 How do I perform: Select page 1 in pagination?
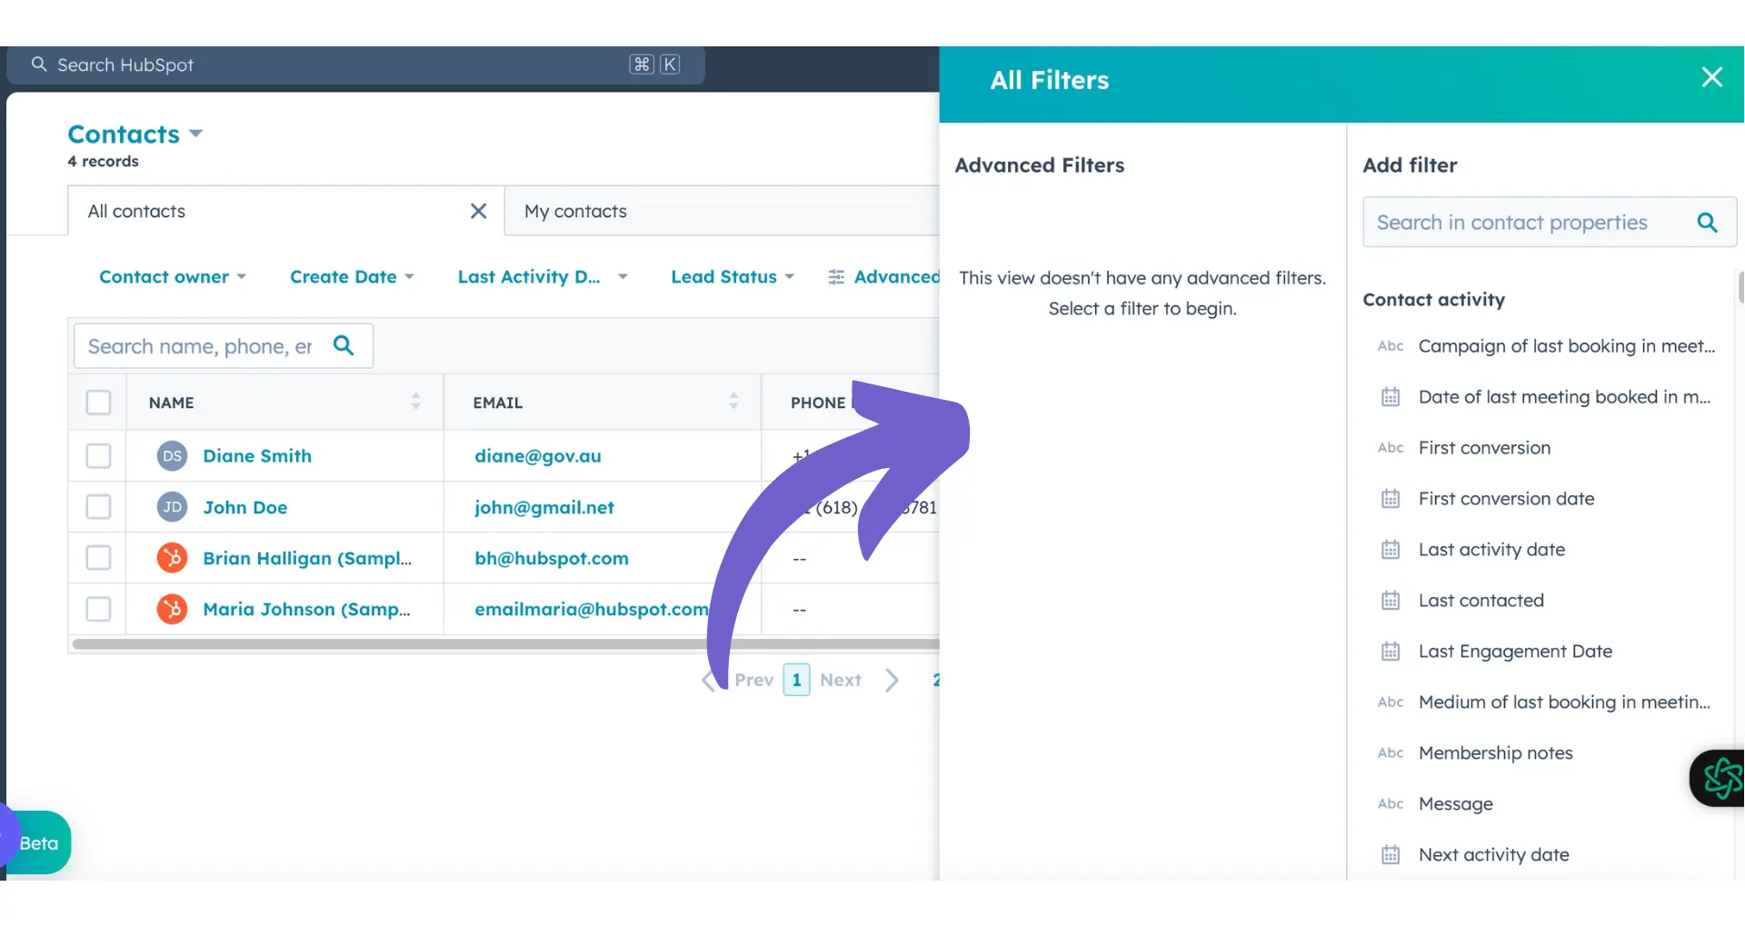pyautogui.click(x=796, y=680)
